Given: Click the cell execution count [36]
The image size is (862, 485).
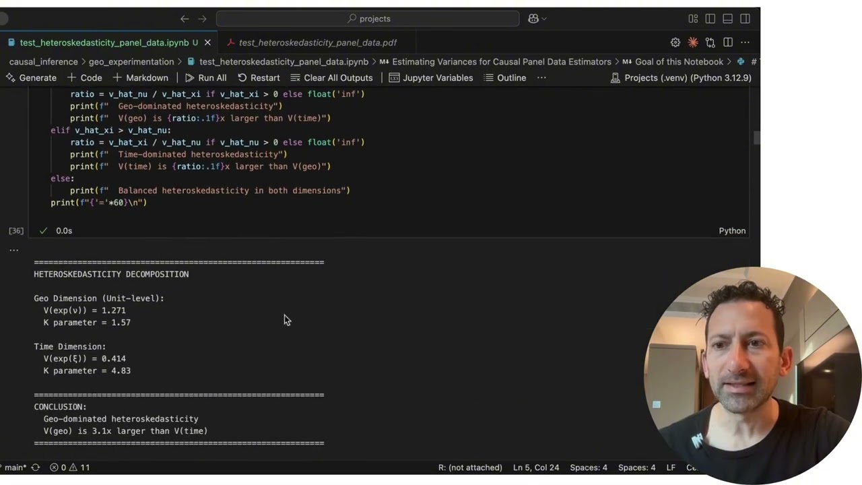Looking at the screenshot, I should tap(16, 230).
